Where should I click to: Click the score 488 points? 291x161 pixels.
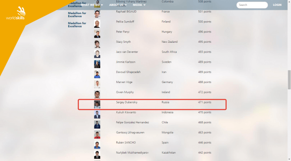pos(205,82)
